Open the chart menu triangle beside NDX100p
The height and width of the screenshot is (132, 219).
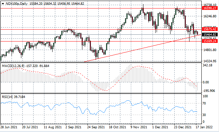(x=3, y=4)
